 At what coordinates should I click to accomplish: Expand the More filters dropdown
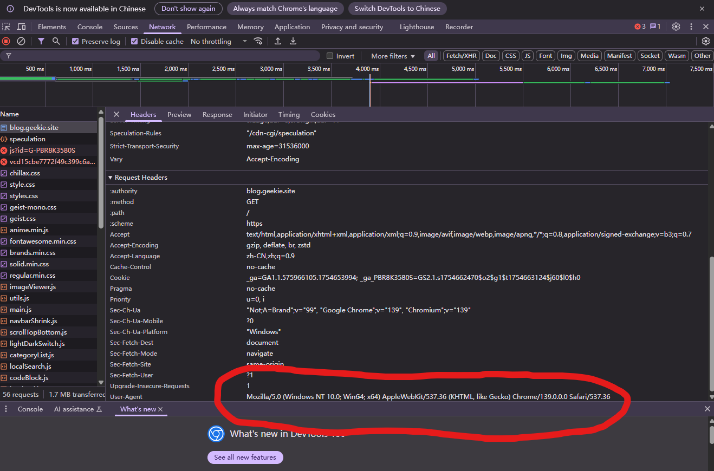point(393,56)
